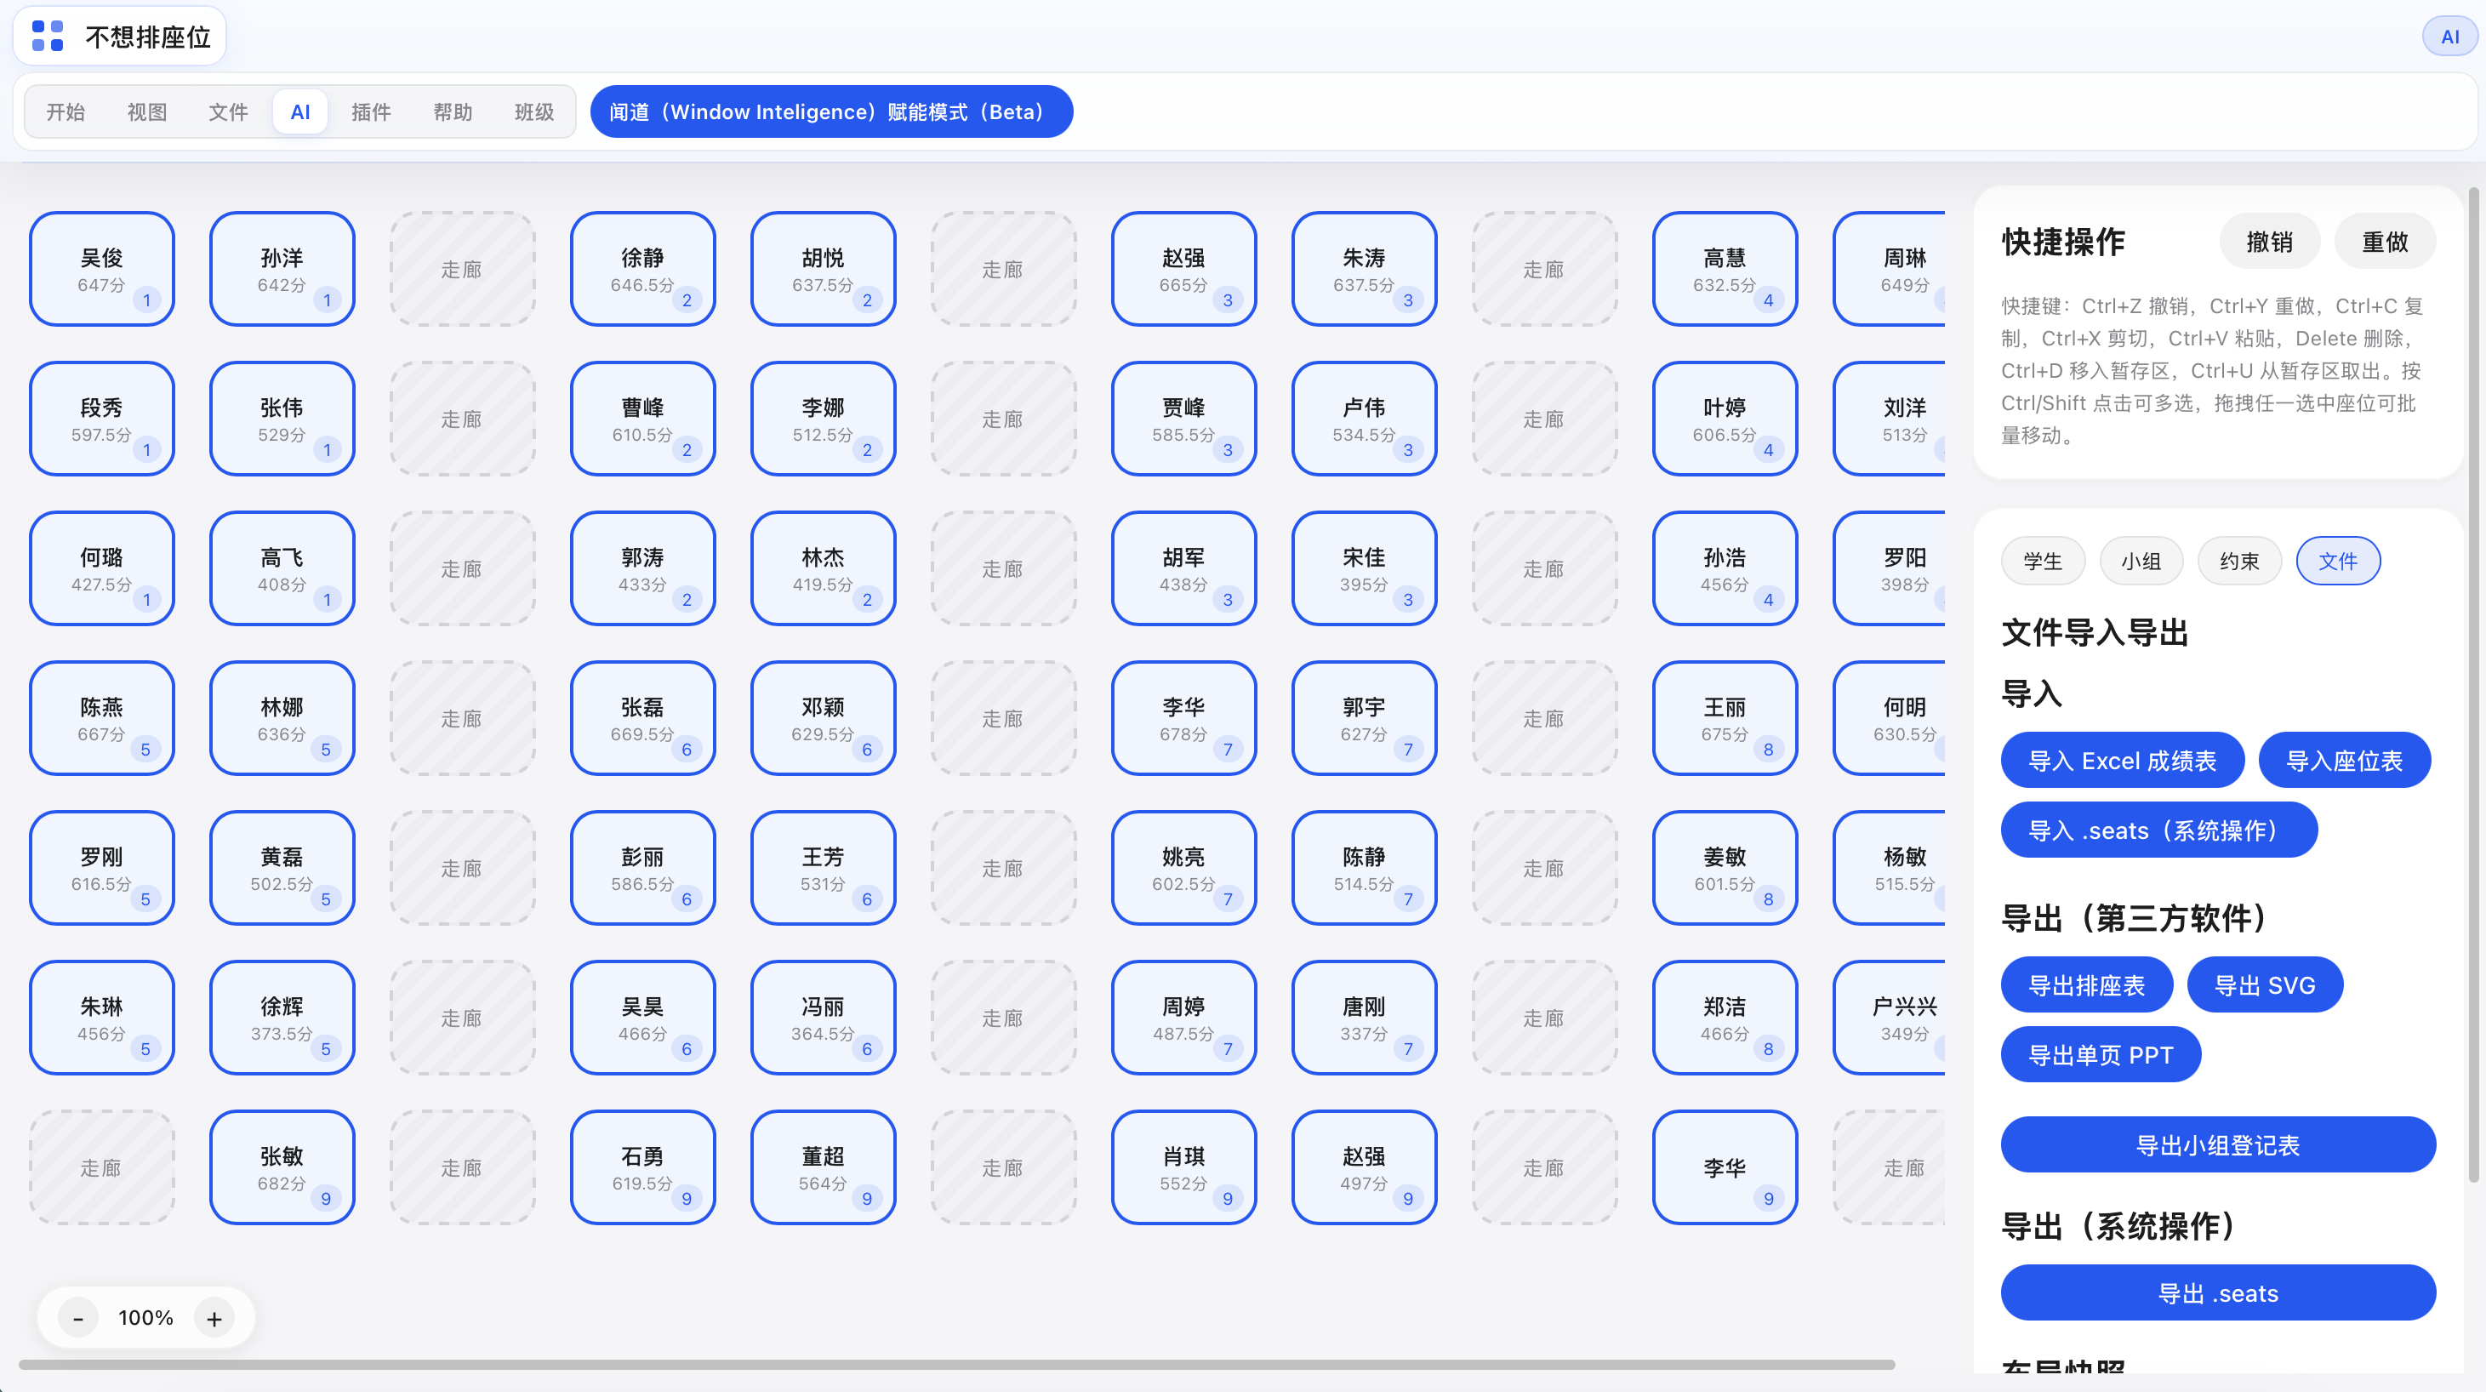Click group badge 9 on 董超 seat
The height and width of the screenshot is (1392, 2486).
click(x=867, y=1198)
